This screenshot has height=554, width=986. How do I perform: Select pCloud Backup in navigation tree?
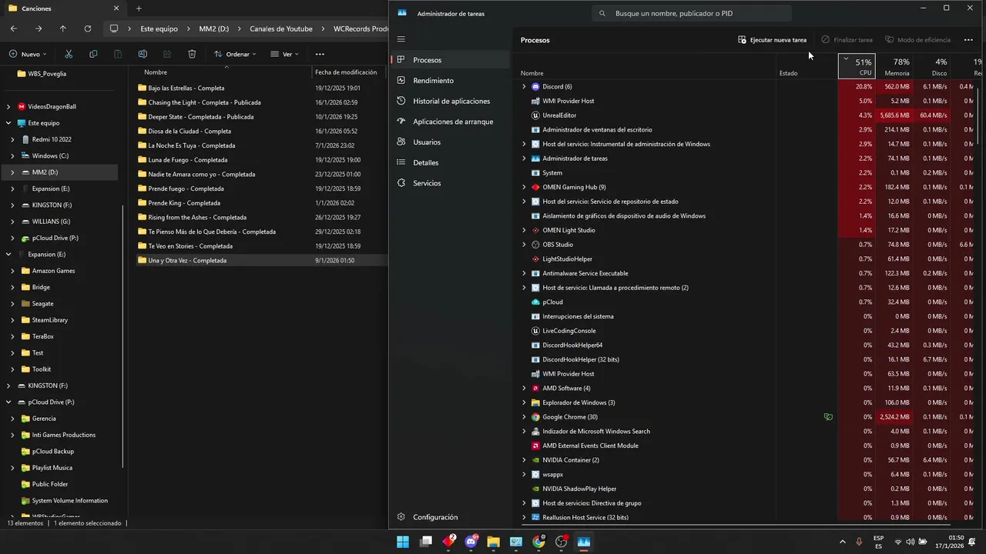click(x=52, y=452)
